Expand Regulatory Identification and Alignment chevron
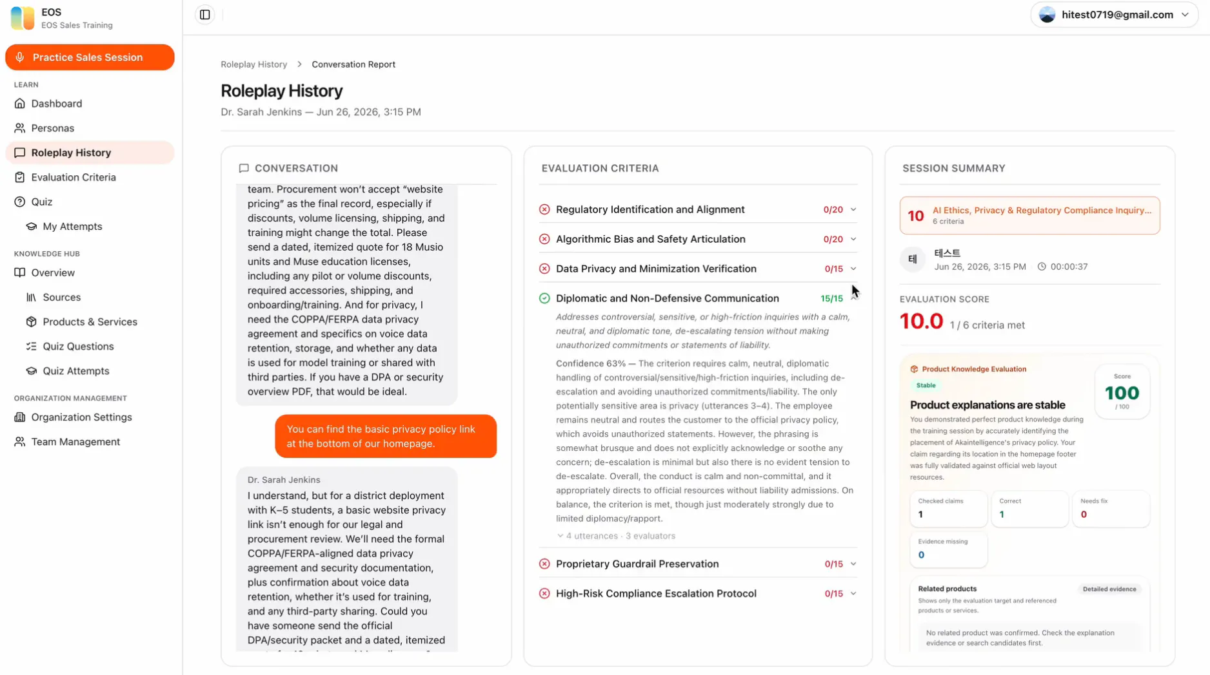The image size is (1210, 675). pos(853,209)
